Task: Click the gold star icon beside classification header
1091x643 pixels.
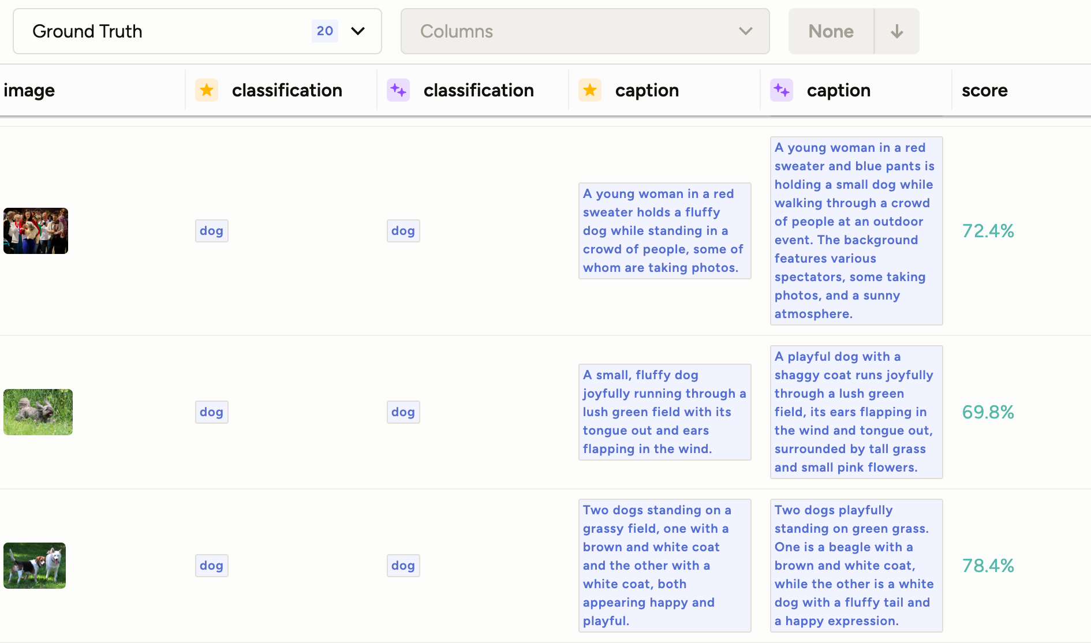Action: [207, 90]
